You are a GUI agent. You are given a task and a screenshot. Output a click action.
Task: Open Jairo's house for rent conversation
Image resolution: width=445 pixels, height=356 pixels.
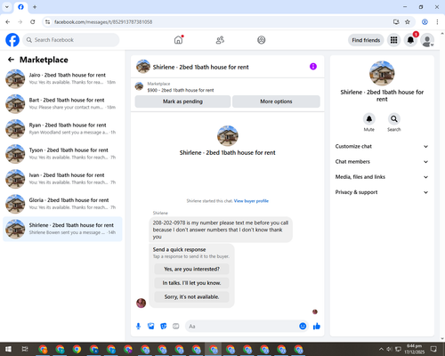pyautogui.click(x=62, y=78)
